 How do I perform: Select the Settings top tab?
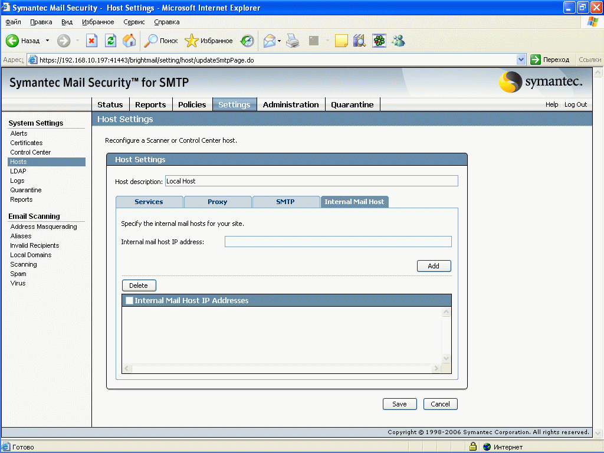tap(234, 104)
